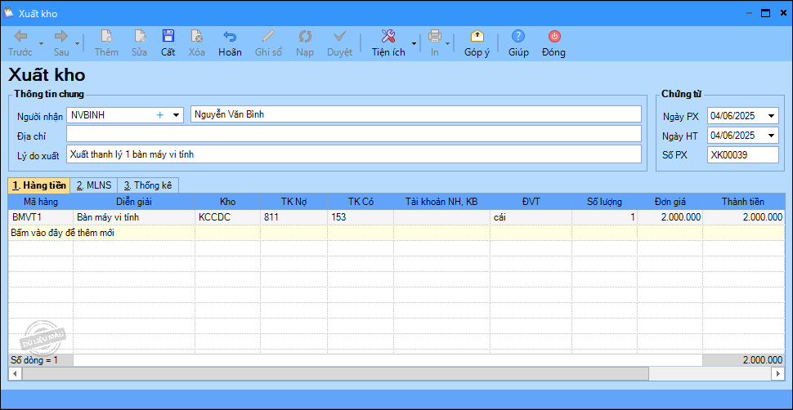Viewport: 793px width, 410px height.
Task: Click the blue plus next to NVBINH
Action: 159,115
